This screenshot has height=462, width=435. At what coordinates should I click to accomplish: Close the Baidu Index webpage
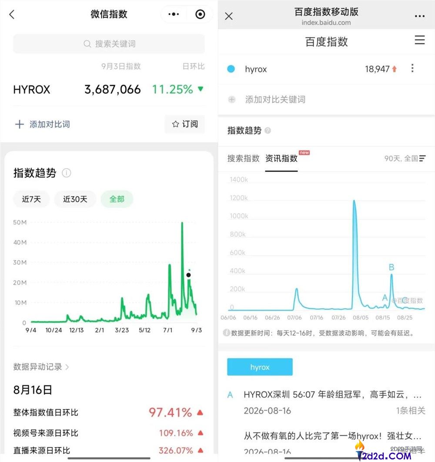[x=229, y=16]
